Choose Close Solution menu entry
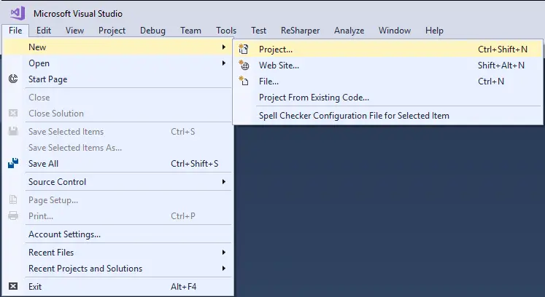 [x=117, y=113]
